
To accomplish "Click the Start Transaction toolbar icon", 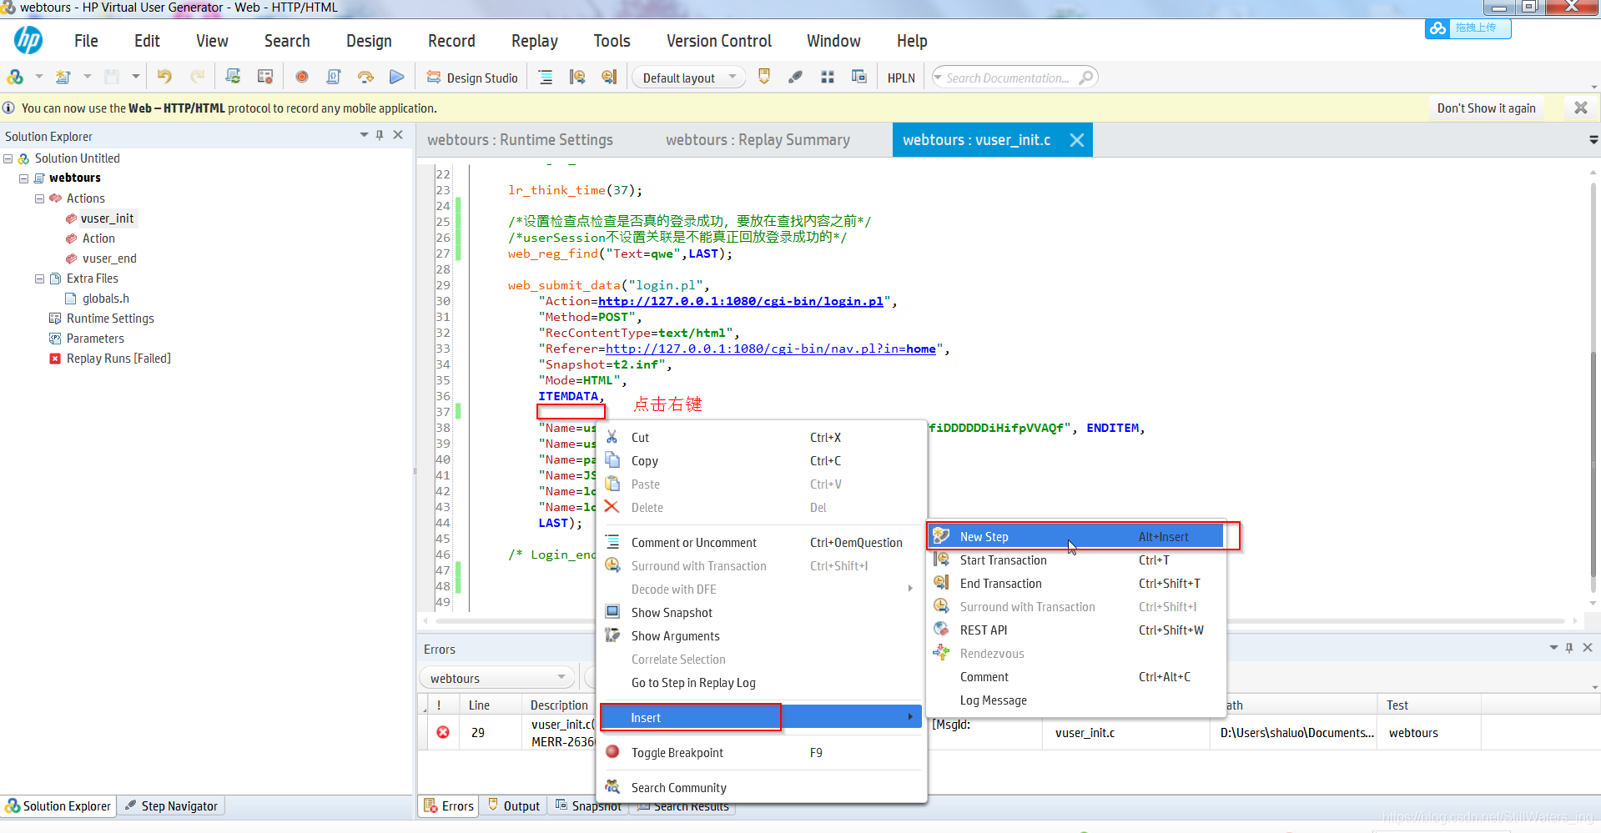I will pos(577,78).
